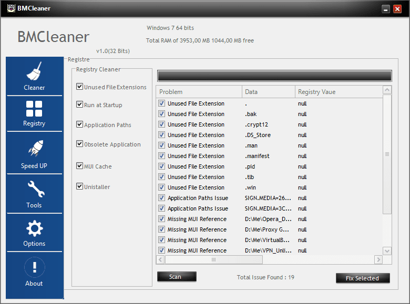The width and height of the screenshot is (410, 304).
Task: Uncheck the .crypt12 extension row checkbox
Action: click(x=161, y=124)
